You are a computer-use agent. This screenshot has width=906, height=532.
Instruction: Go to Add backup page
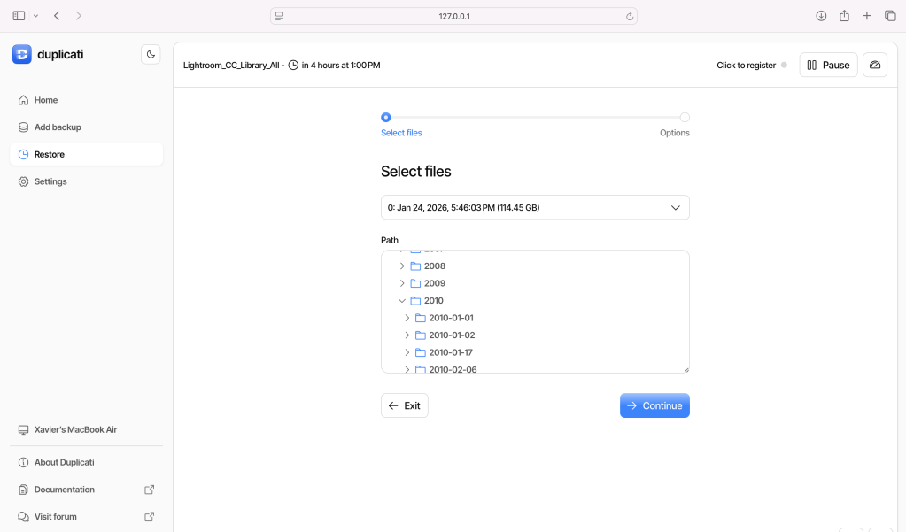pos(58,127)
